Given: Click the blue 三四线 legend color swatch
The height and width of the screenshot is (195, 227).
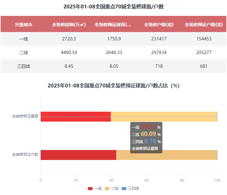Looking at the screenshot, I should click(x=124, y=188).
